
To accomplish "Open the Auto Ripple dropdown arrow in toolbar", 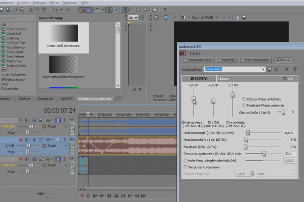I will coord(103,10).
